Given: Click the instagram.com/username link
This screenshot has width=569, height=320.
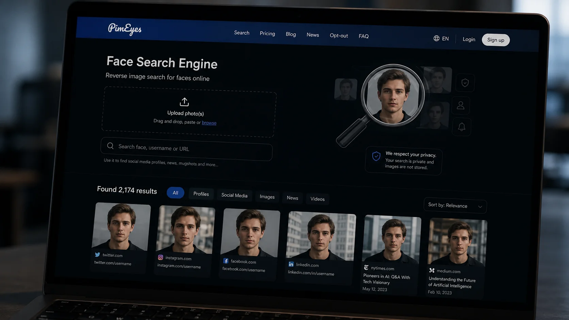Looking at the screenshot, I should pyautogui.click(x=179, y=266).
